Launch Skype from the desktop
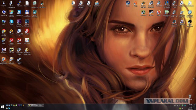The height and width of the screenshot is (110, 196). [x=11, y=22]
